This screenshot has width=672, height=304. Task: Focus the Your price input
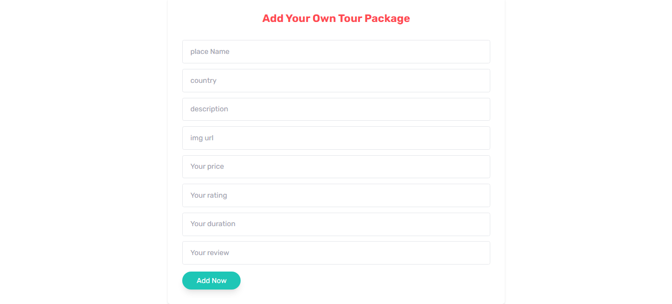click(336, 166)
